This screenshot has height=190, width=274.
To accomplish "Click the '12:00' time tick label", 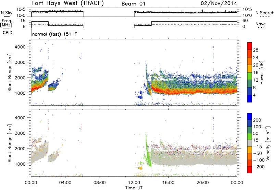I will coord(134,183).
